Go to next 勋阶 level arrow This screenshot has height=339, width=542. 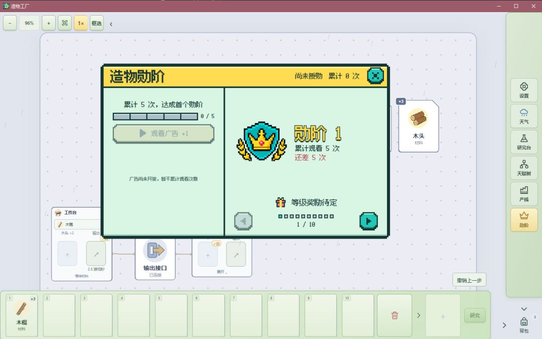tap(368, 221)
